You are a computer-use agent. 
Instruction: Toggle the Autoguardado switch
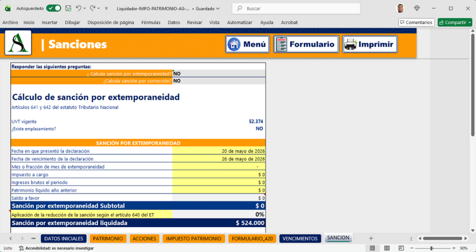point(54,9)
